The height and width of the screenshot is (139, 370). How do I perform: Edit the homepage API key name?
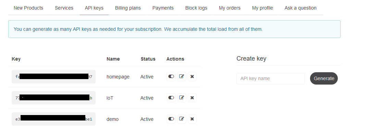coord(182,77)
